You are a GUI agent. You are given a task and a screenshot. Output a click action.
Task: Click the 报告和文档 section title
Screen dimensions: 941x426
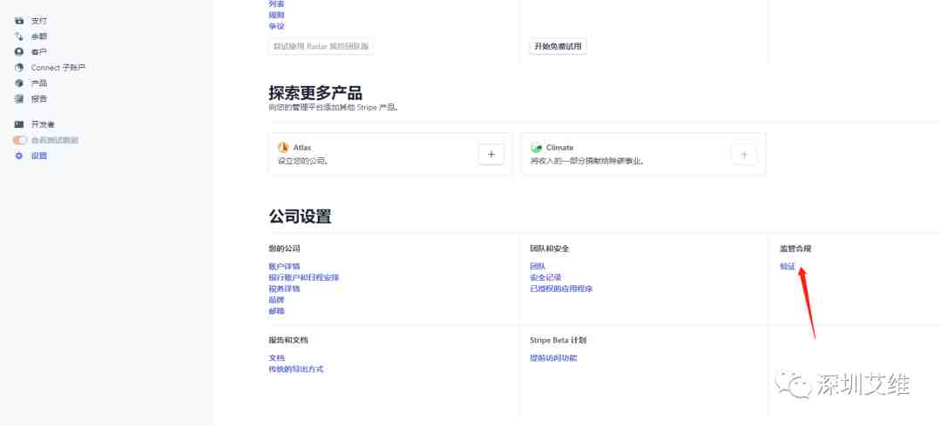288,340
